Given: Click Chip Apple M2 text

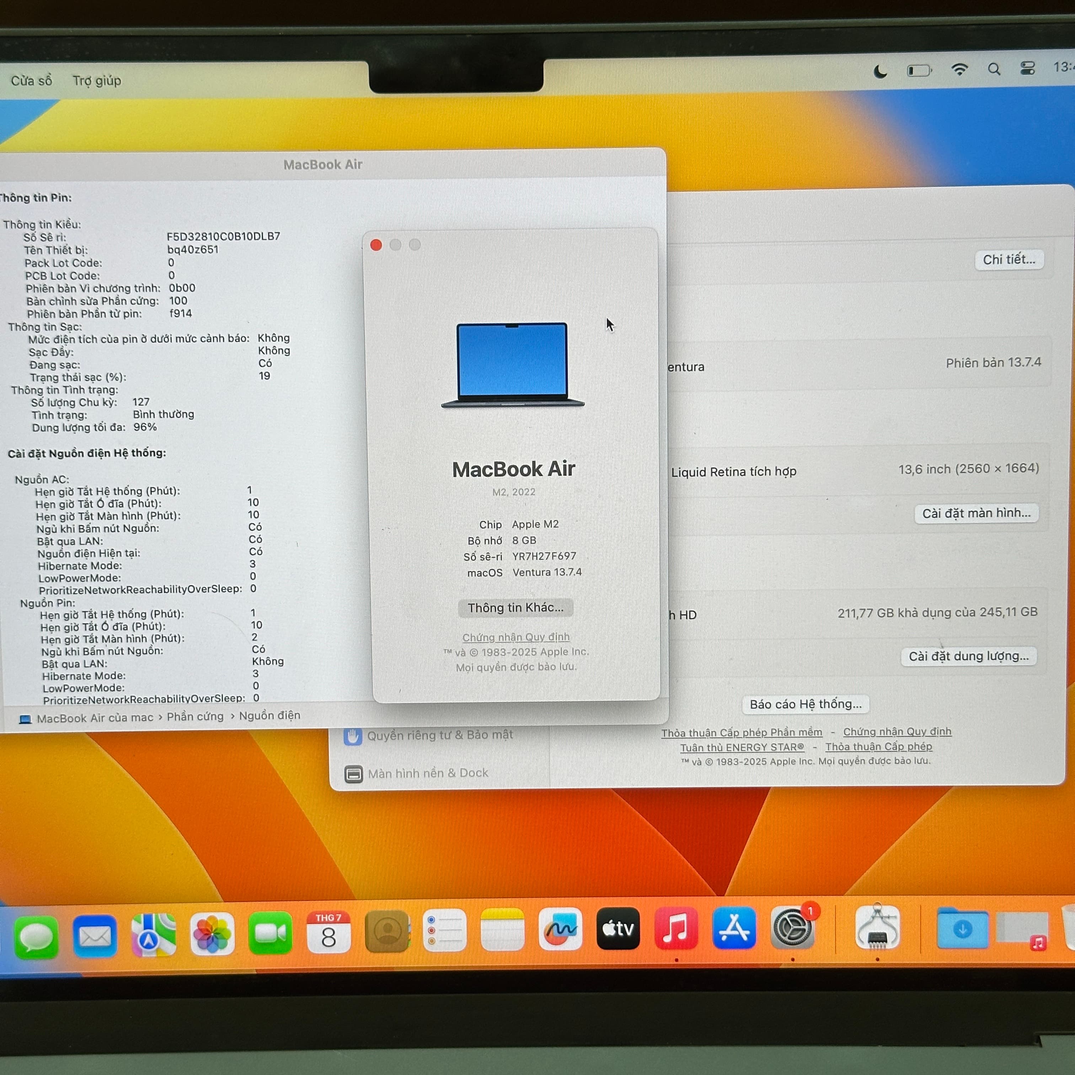Looking at the screenshot, I should (519, 524).
